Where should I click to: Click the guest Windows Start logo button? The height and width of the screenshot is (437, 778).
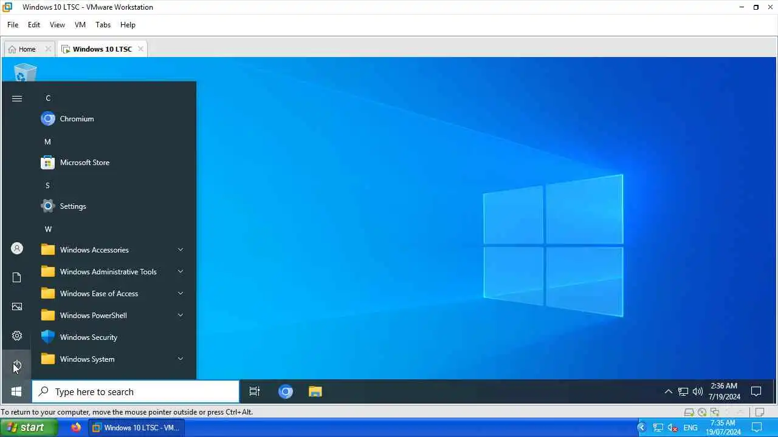coord(16,391)
